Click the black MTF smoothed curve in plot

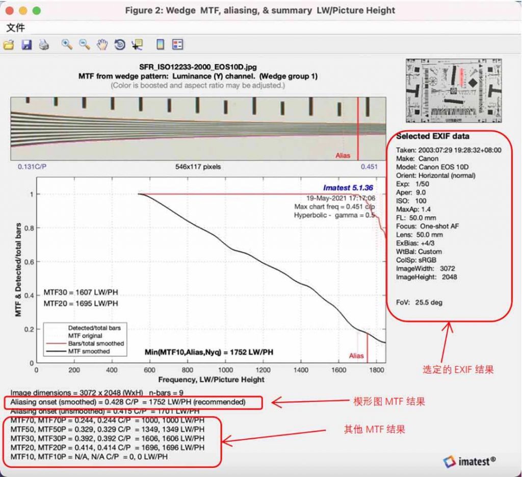(x=263, y=263)
